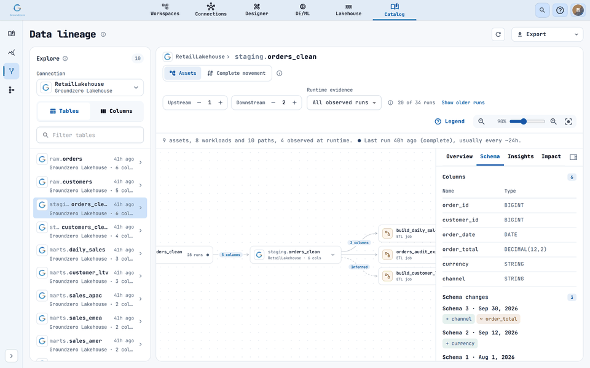Zoom out the lineage graph

pyautogui.click(x=481, y=121)
